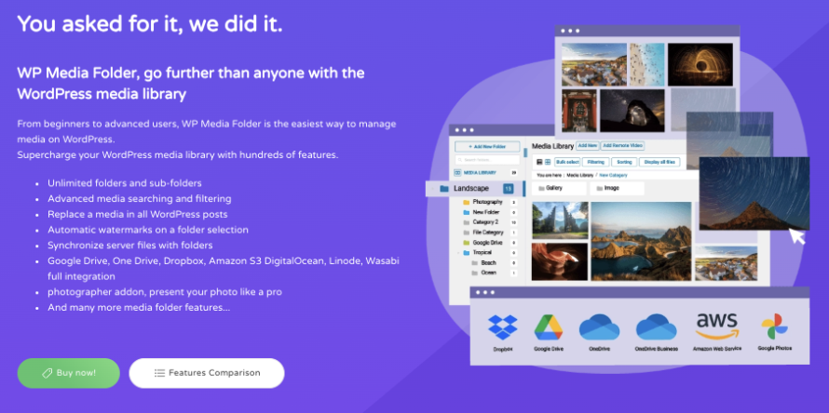This screenshot has width=829, height=413.
Task: Click the Add New Folder button
Action: 486,147
